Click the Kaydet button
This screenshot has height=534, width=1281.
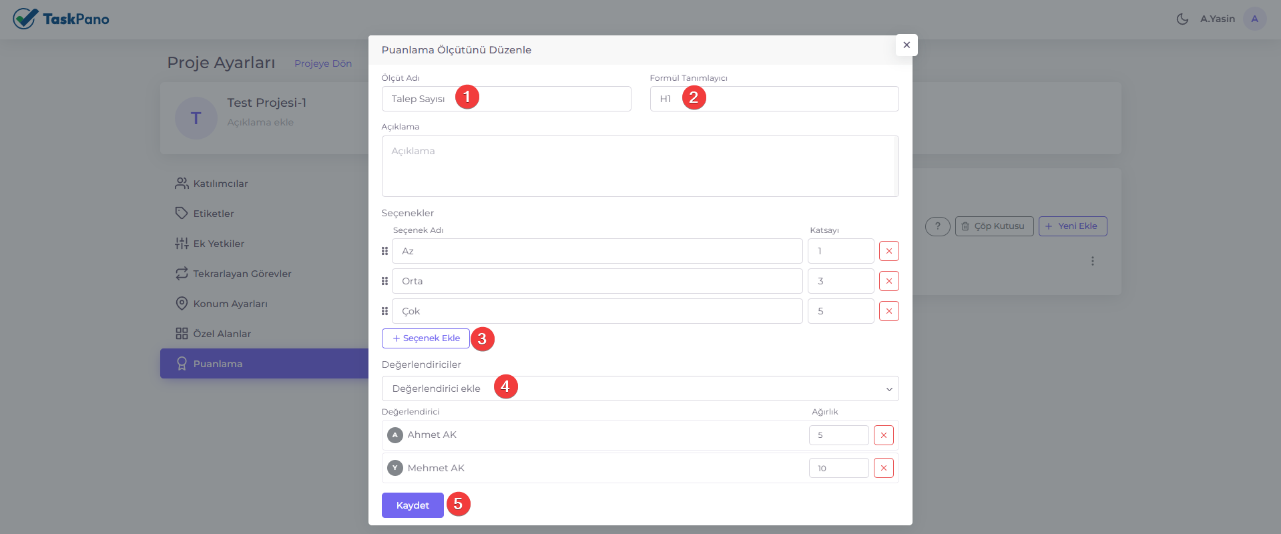tap(412, 505)
